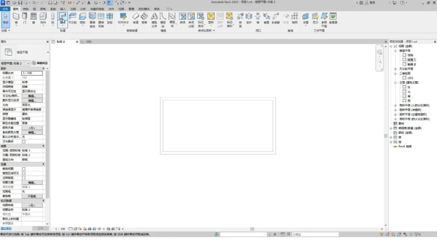Collapse the Floor Plans node in browser

coord(395,51)
